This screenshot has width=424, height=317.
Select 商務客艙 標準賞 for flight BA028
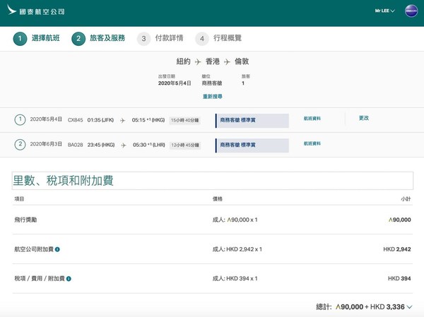coord(252,145)
